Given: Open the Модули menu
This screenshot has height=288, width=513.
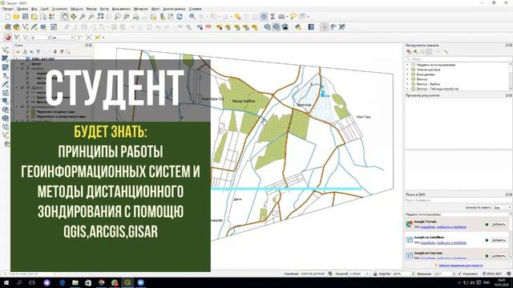Looking at the screenshot, I should pyautogui.click(x=77, y=9).
